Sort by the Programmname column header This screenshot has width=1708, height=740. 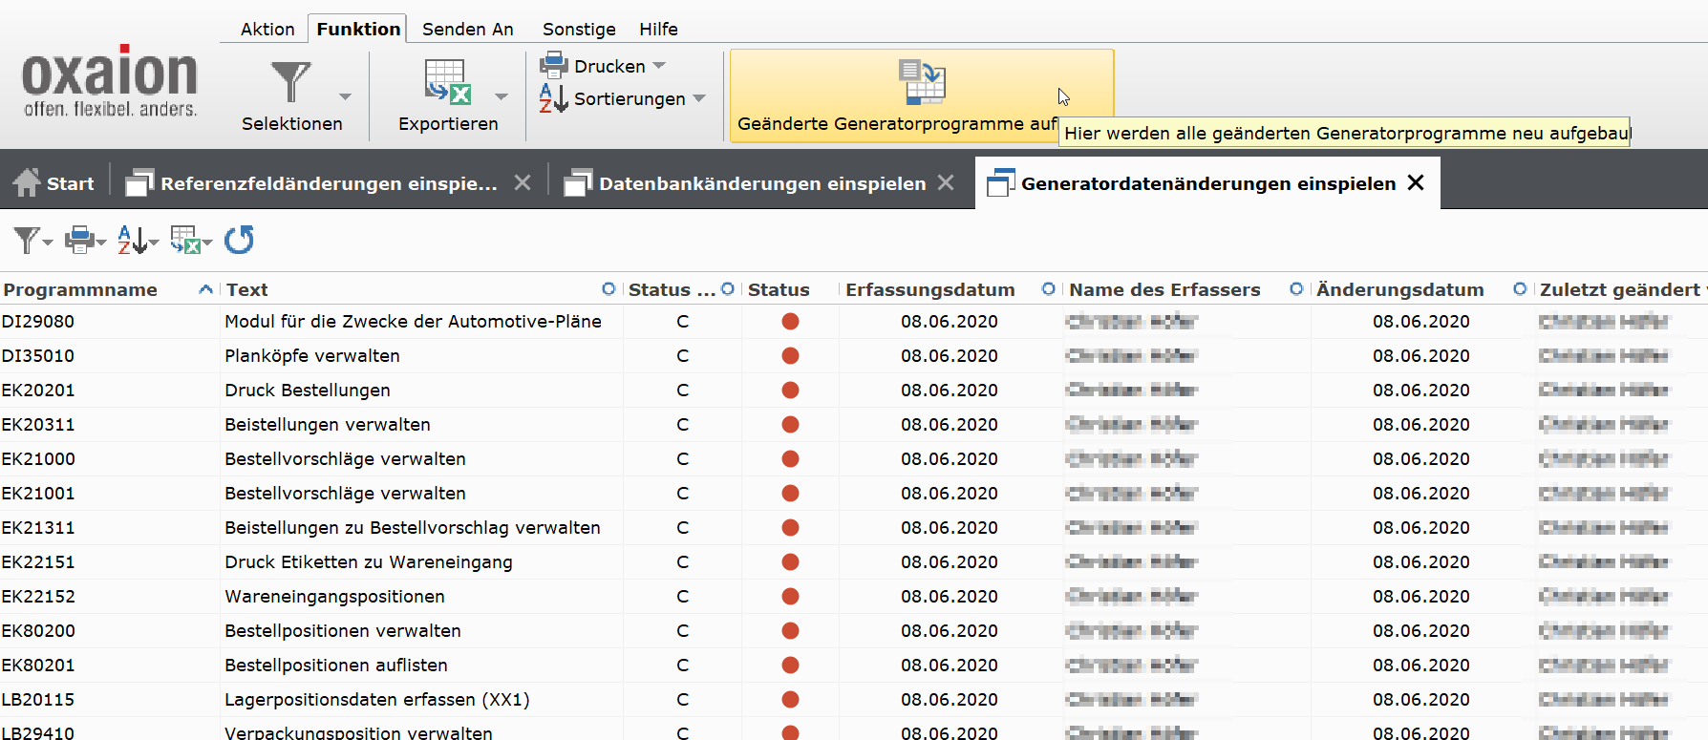pos(80,289)
